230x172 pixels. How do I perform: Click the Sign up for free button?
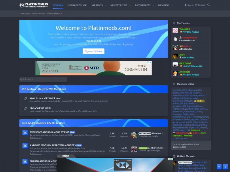tap(94, 51)
